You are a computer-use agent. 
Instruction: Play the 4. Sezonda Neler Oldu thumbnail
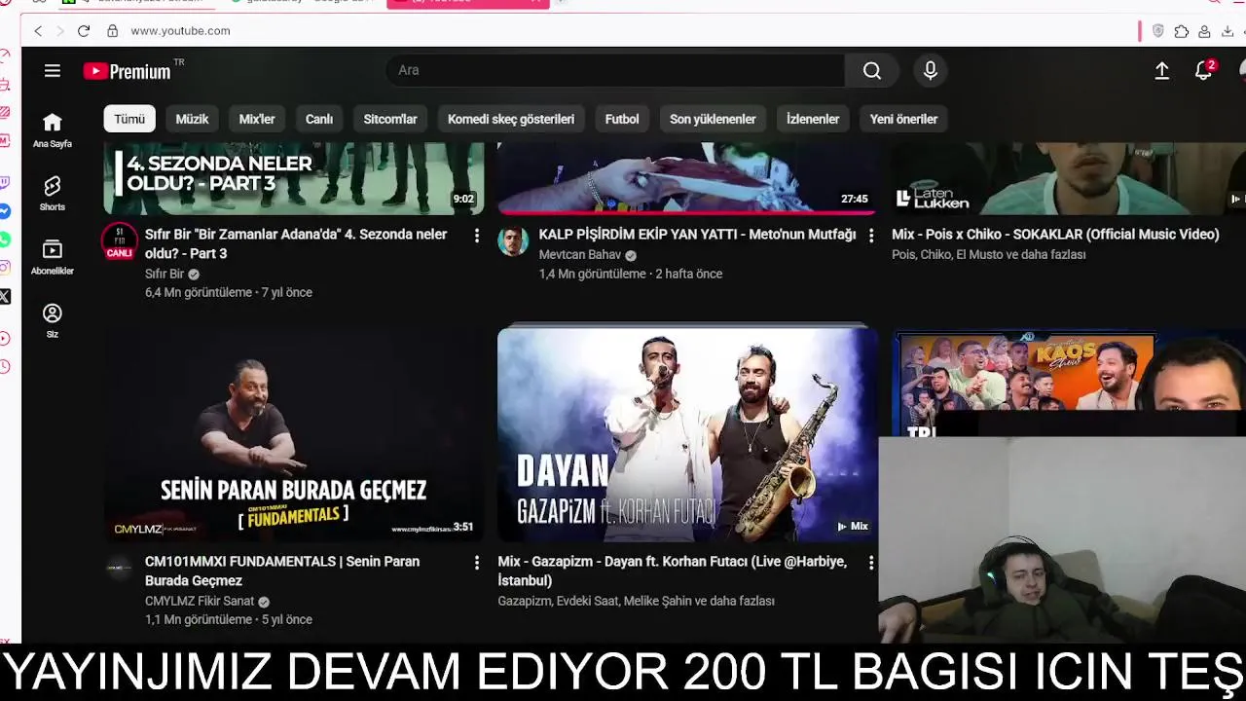(x=294, y=178)
